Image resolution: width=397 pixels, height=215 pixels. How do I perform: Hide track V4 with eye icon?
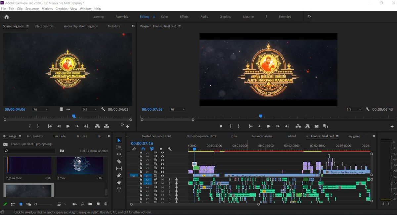click(162, 164)
